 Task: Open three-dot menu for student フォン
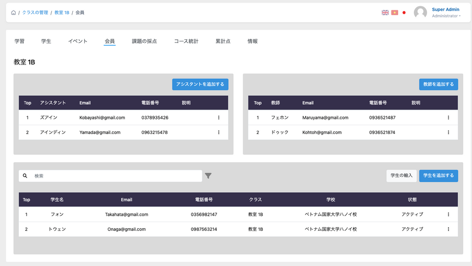(x=448, y=214)
